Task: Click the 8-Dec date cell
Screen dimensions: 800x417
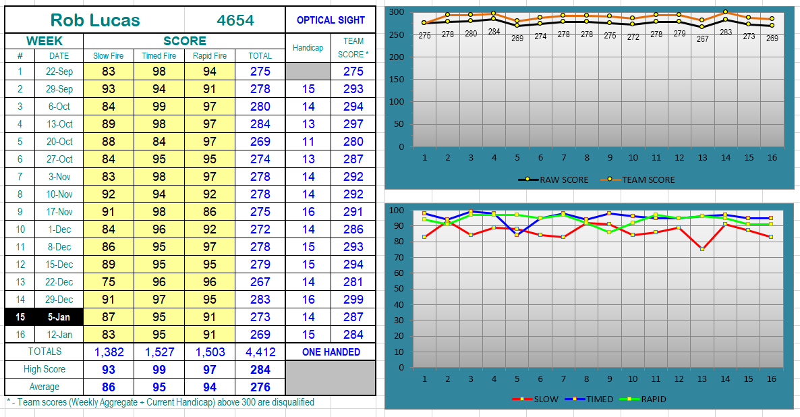Action: pos(59,246)
